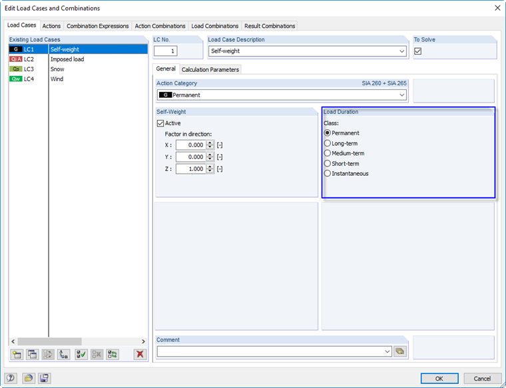Create a new load case with the toolbar icon

tap(17, 355)
